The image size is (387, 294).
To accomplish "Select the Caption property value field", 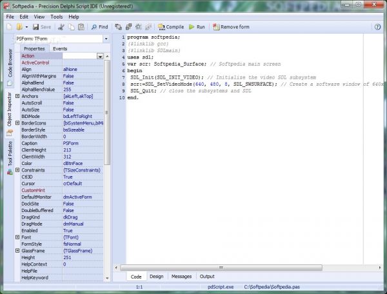I will [x=83, y=143].
